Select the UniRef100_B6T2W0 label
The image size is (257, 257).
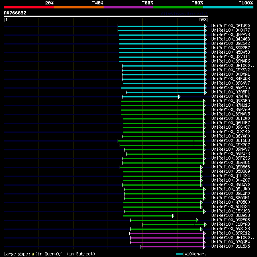point(230,119)
